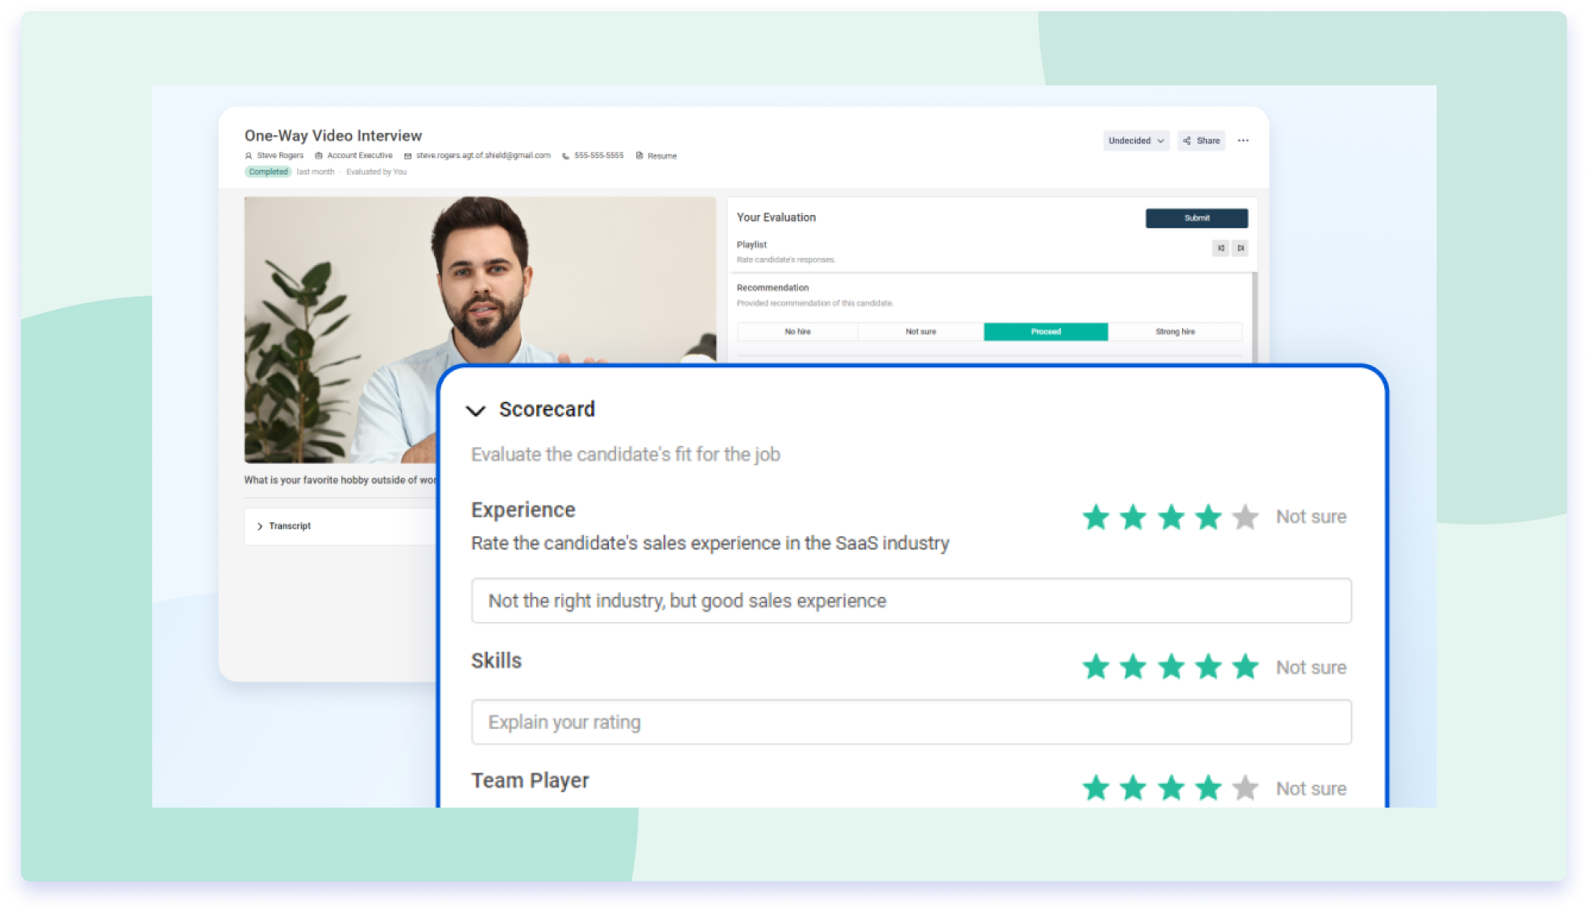Rate Experience two stars

1133,517
